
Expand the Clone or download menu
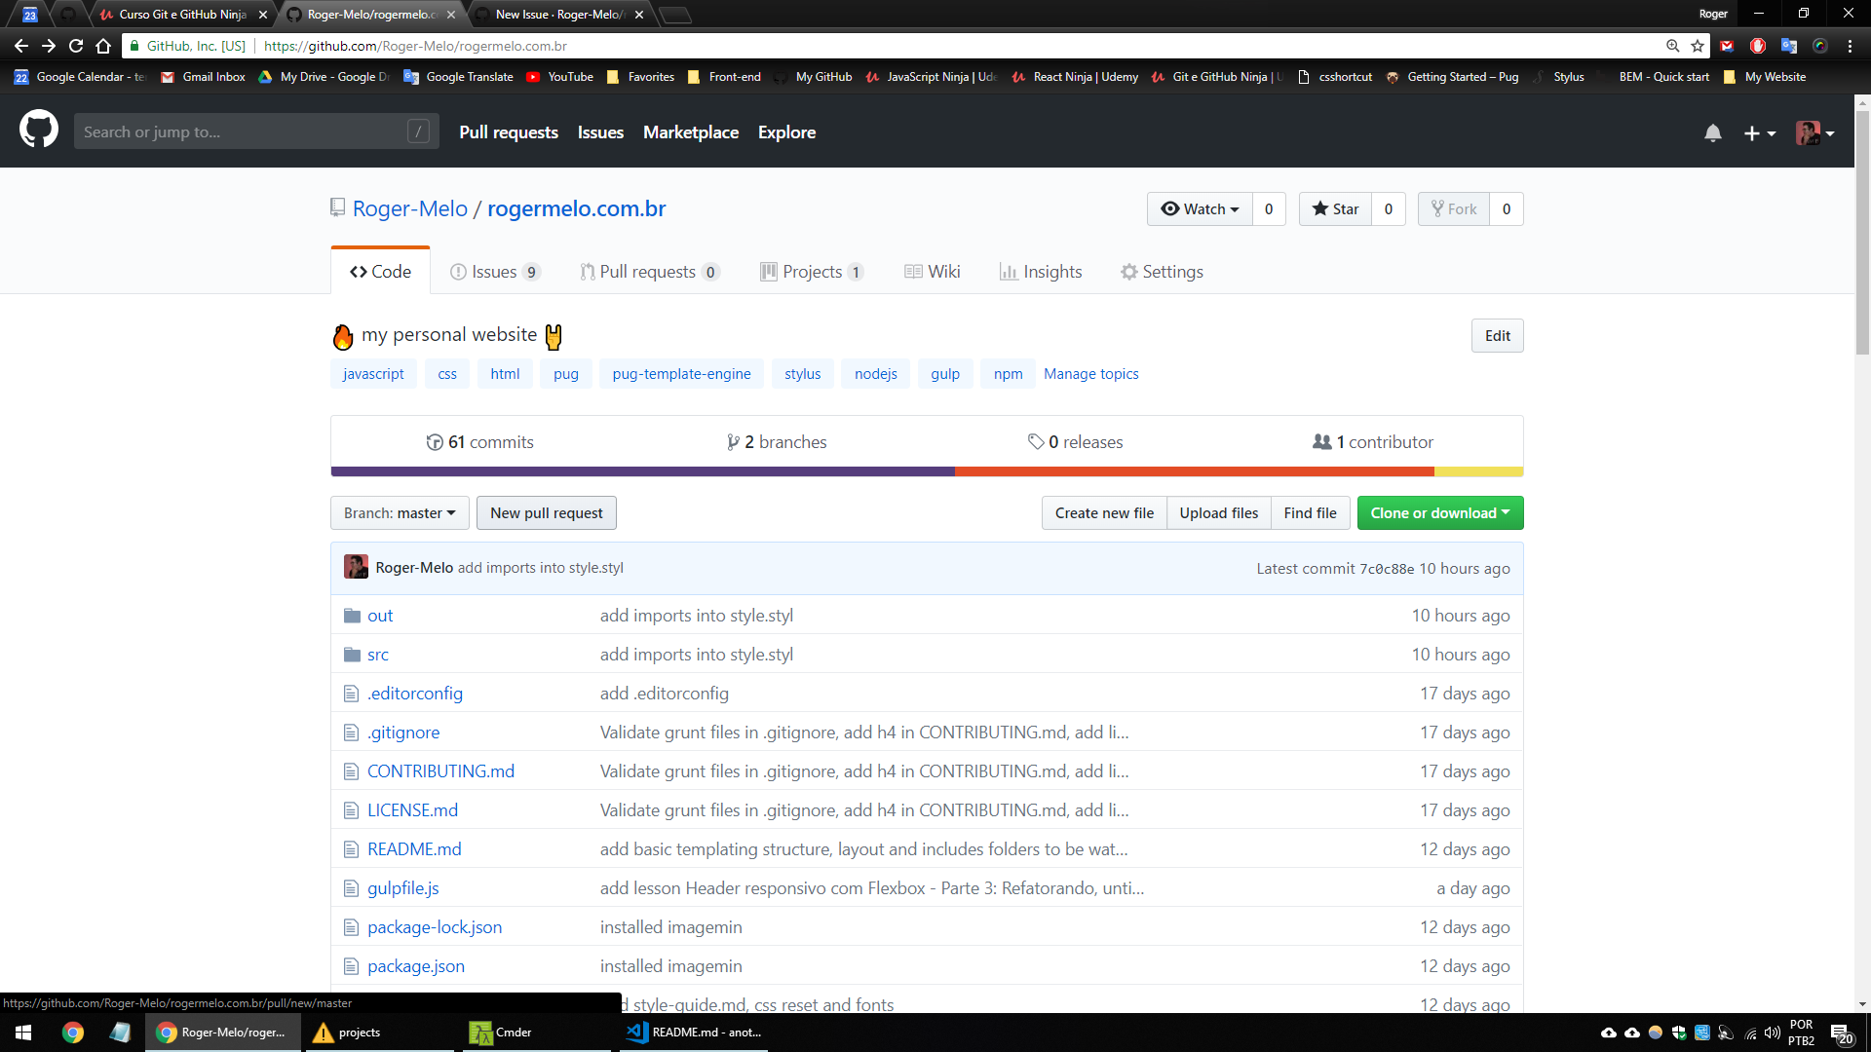point(1439,512)
